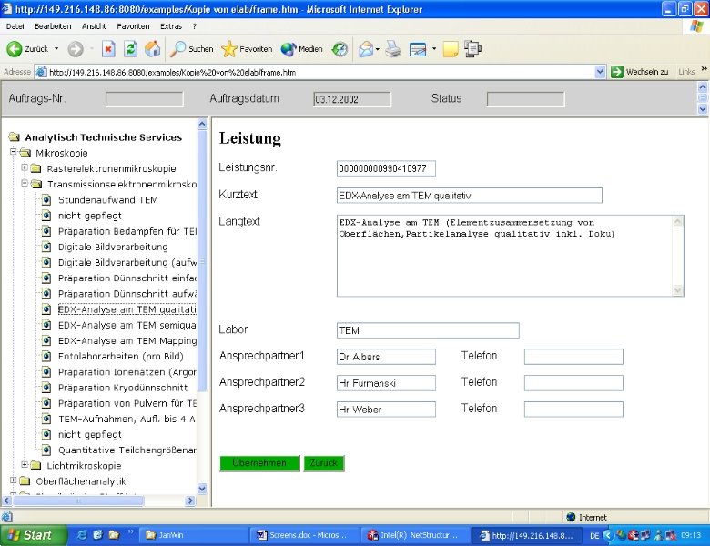
Task: Click the Print icon in the toolbar
Action: point(393,49)
